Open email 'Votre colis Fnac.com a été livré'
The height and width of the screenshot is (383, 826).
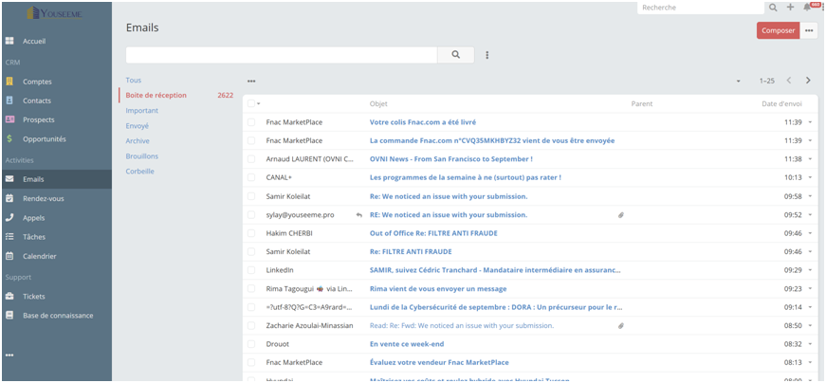[x=422, y=122]
